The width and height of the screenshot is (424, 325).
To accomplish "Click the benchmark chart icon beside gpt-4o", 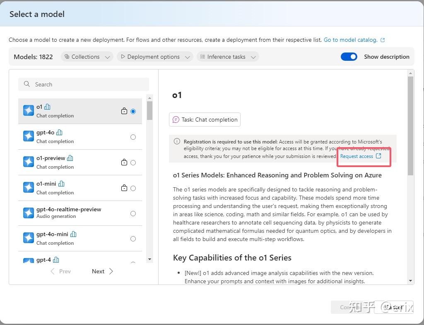I will tap(59, 132).
